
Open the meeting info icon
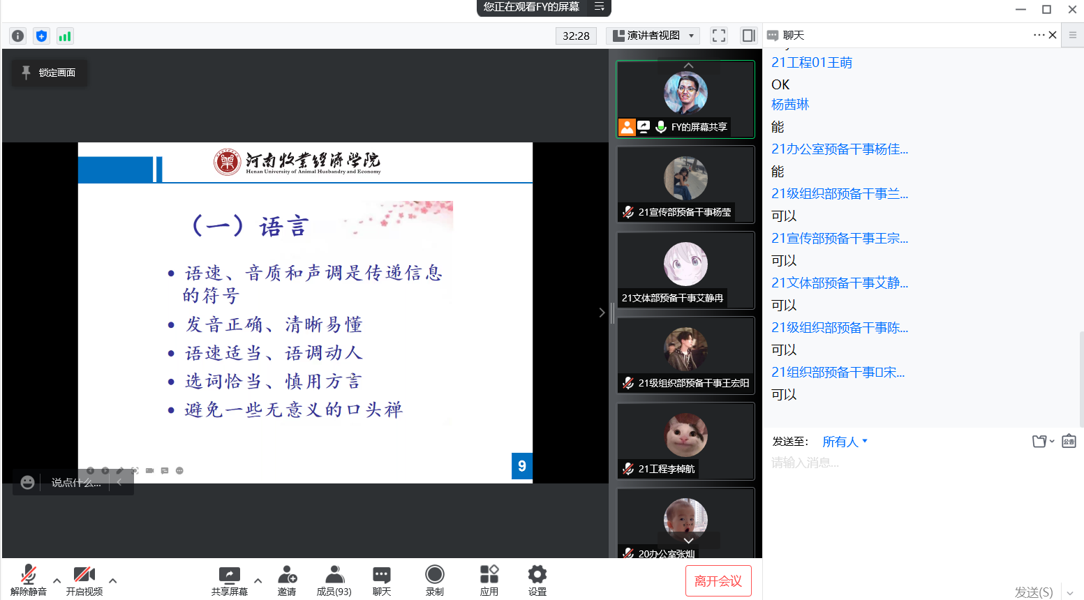click(18, 36)
